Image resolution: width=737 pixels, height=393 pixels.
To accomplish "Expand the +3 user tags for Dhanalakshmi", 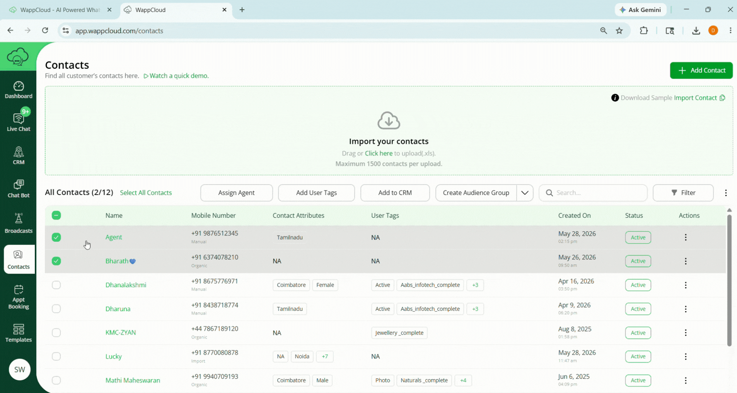I will [x=475, y=285].
